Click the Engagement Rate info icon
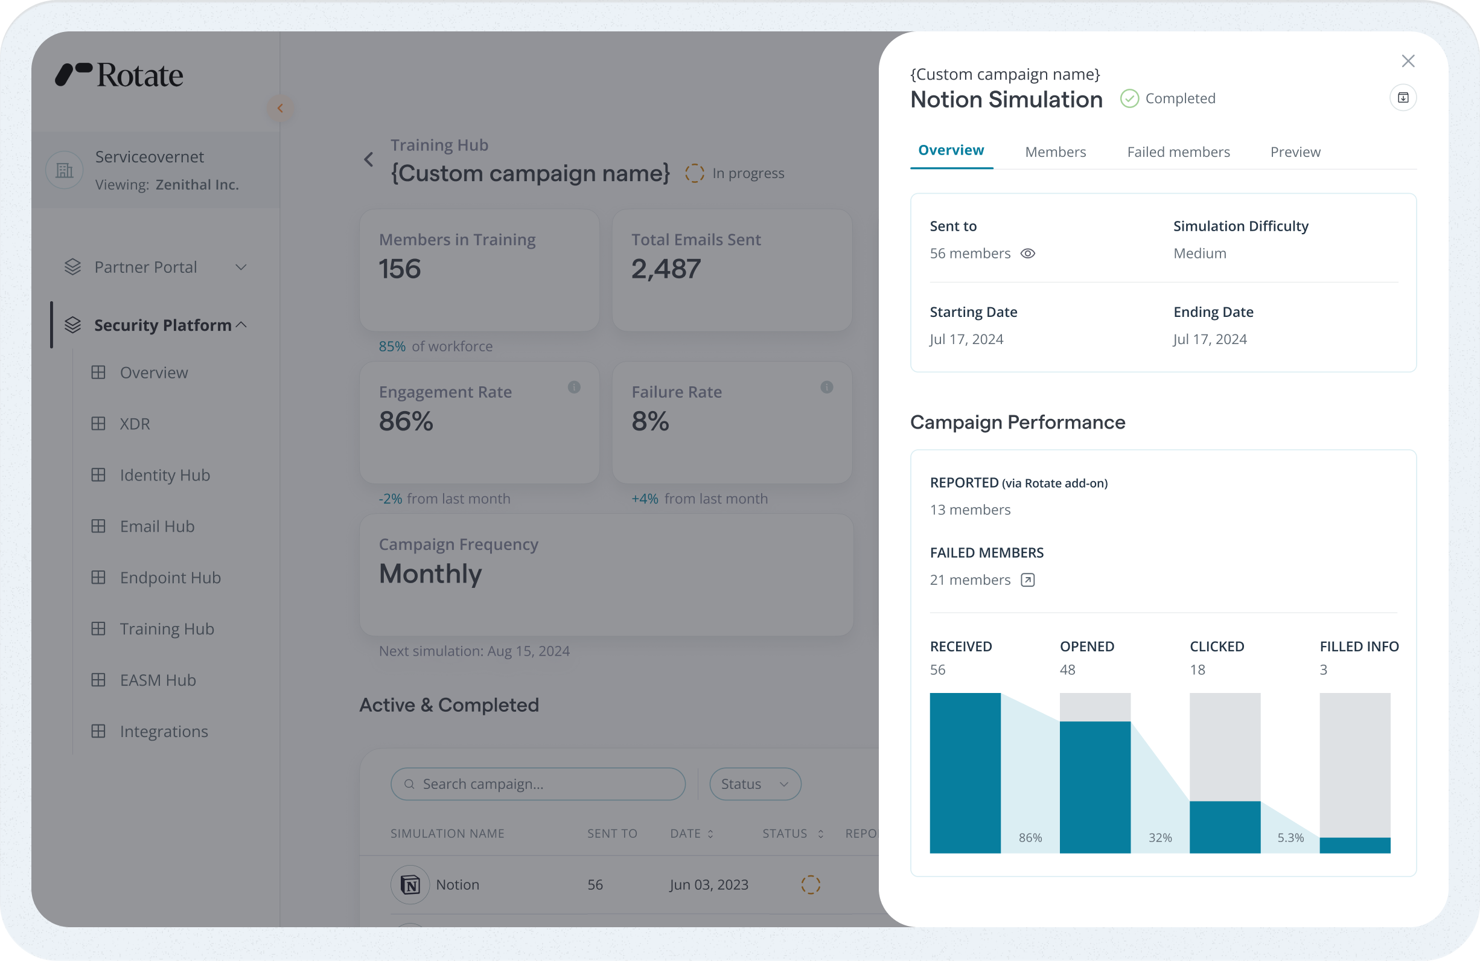Image resolution: width=1480 pixels, height=961 pixels. point(573,388)
